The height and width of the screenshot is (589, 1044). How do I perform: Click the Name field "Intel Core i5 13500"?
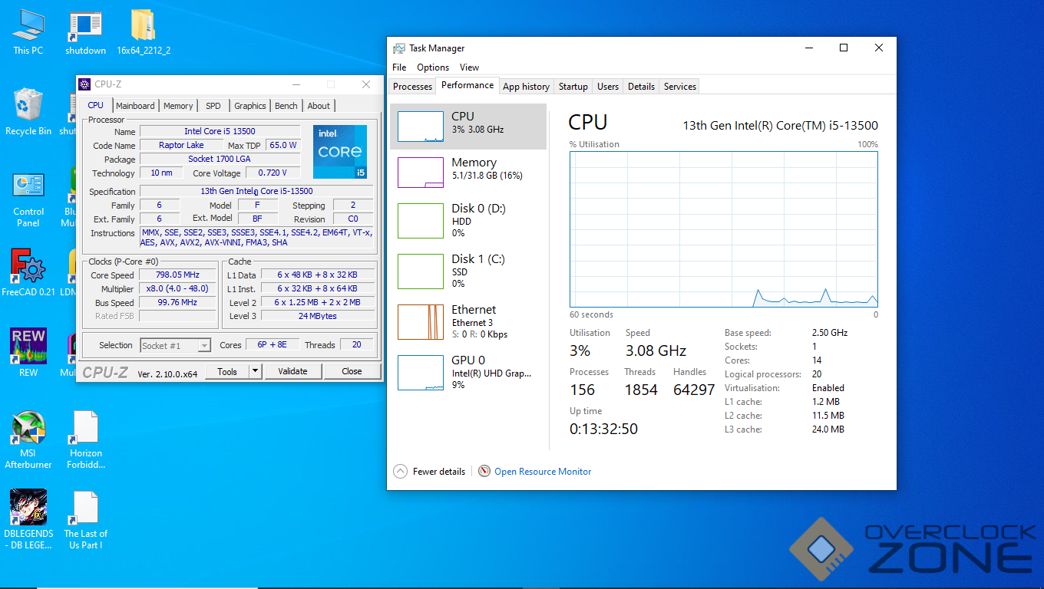tap(220, 131)
